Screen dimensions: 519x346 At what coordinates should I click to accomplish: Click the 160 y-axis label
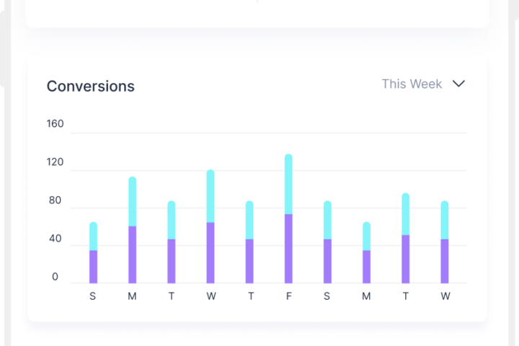56,124
